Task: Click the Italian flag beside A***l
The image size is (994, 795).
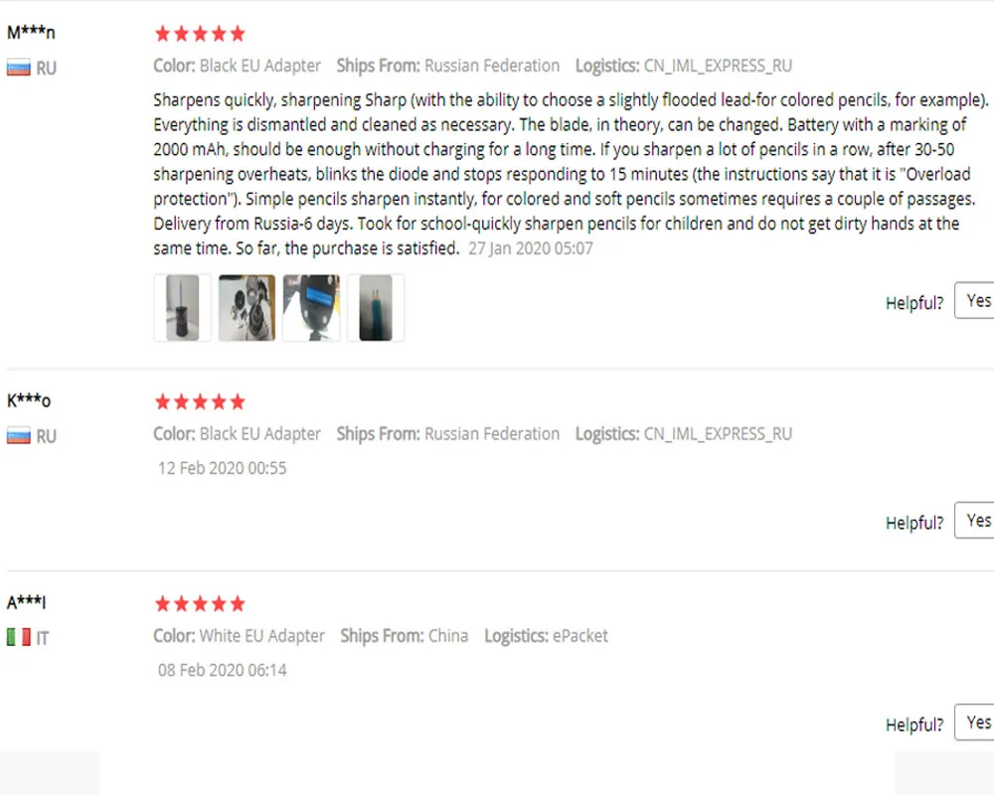Action: click(x=18, y=637)
